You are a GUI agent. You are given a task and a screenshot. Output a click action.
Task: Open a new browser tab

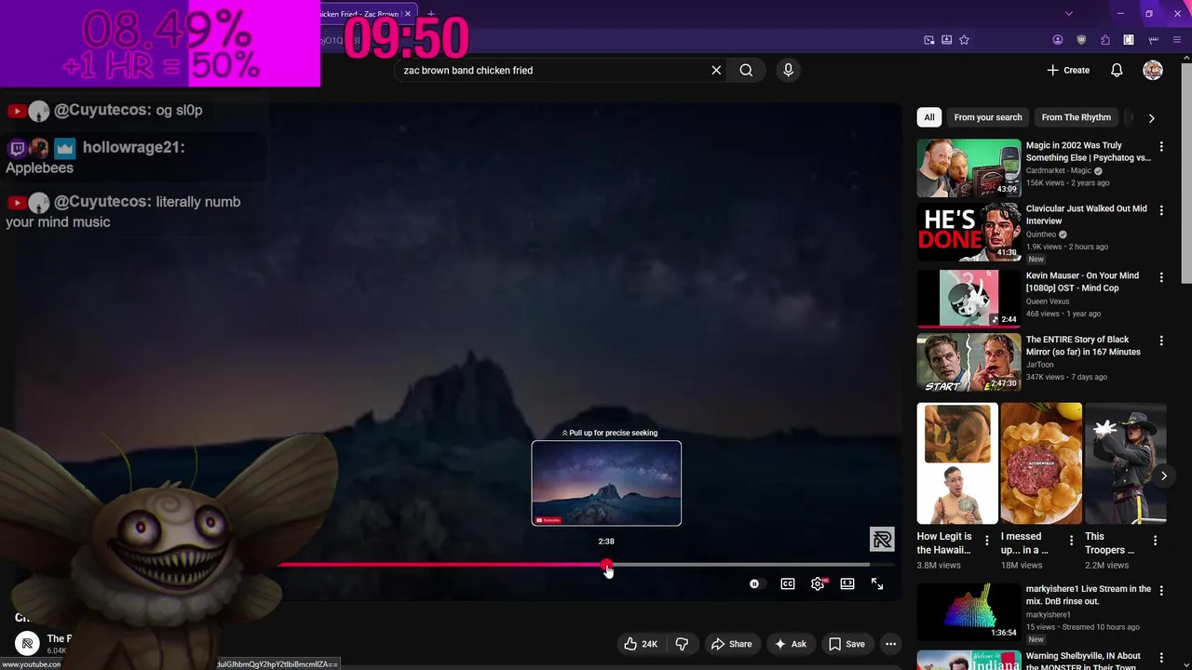point(431,14)
